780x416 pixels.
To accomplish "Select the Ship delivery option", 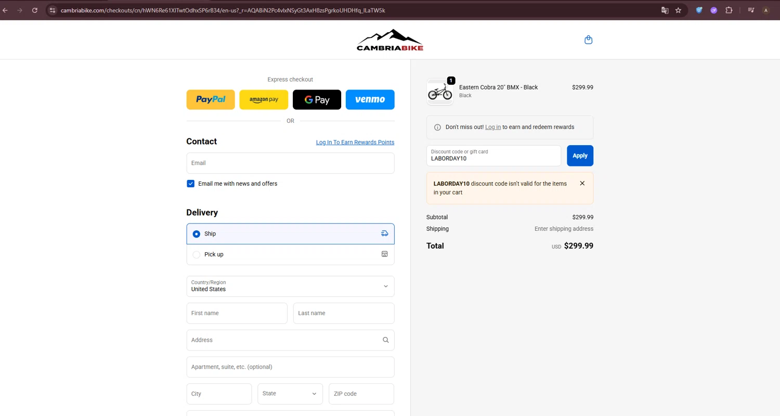I will 290,234.
